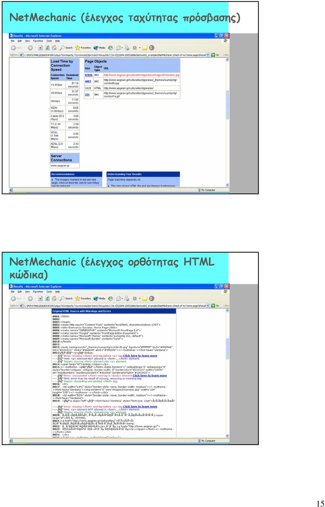Click the 97826 size link in Page Objects
This screenshot has height=507, width=325.
point(89,75)
